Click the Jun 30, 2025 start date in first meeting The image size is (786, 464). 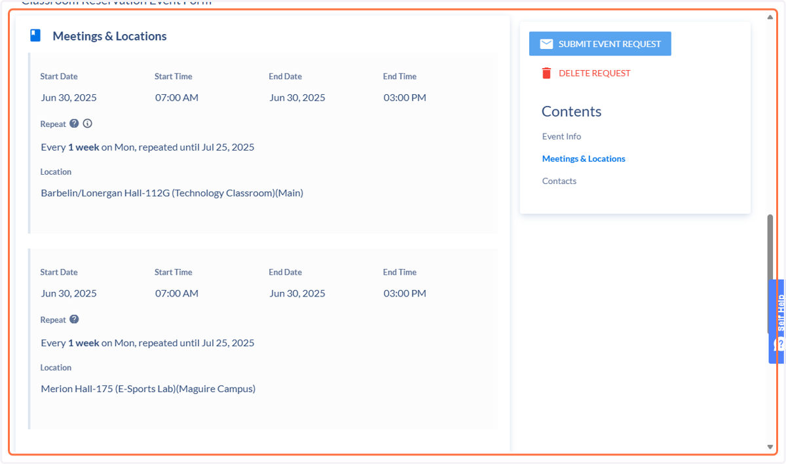[69, 98]
